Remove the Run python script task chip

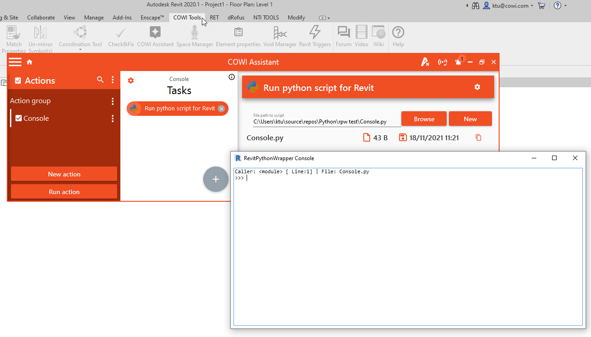(221, 109)
